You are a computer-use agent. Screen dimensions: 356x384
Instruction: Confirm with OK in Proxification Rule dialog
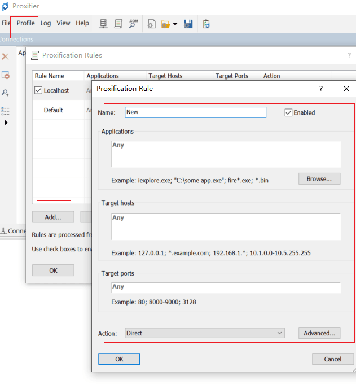pos(119,359)
